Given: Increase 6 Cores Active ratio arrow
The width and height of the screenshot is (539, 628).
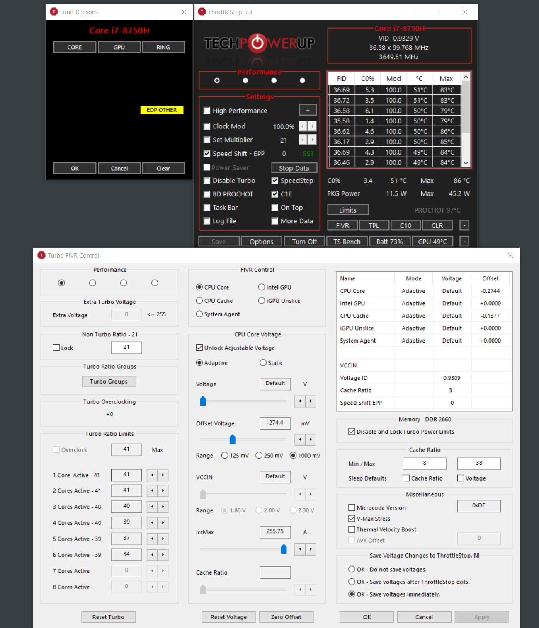Looking at the screenshot, I should tap(163, 555).
